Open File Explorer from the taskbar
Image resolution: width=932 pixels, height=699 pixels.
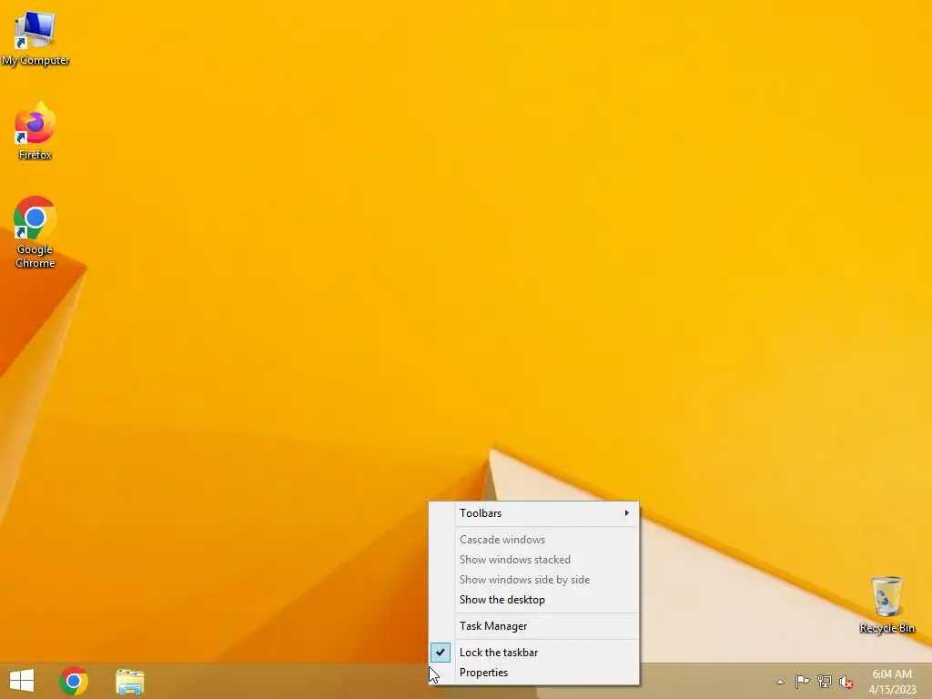click(x=129, y=681)
